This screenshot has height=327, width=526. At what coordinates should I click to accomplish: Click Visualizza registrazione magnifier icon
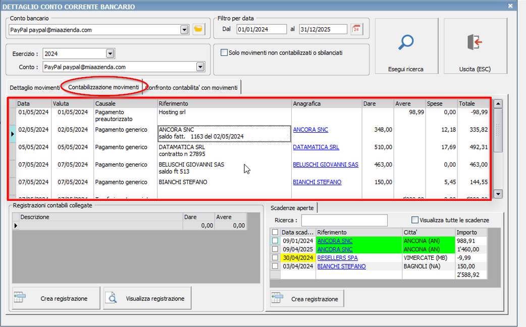113,298
